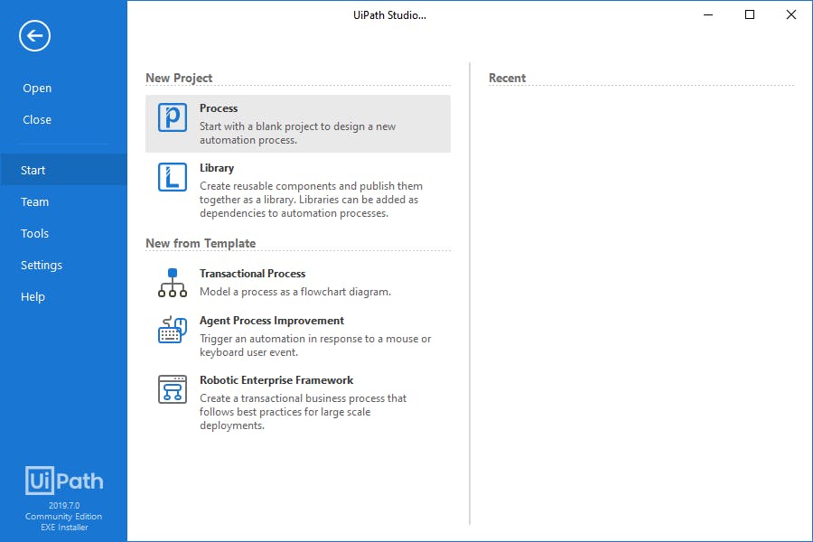
Task: Open the Help tab
Action: (x=63, y=296)
